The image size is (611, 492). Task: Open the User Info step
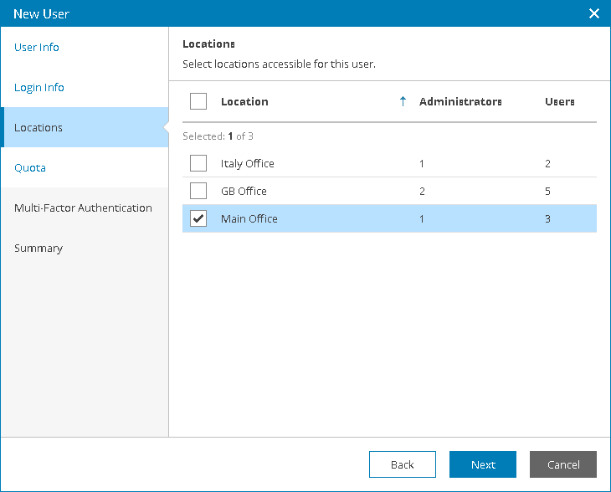pyautogui.click(x=37, y=47)
